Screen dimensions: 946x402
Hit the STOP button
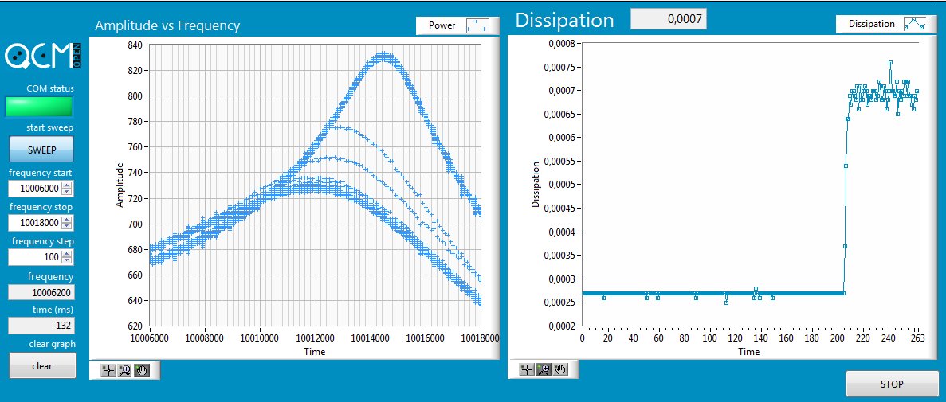click(892, 384)
